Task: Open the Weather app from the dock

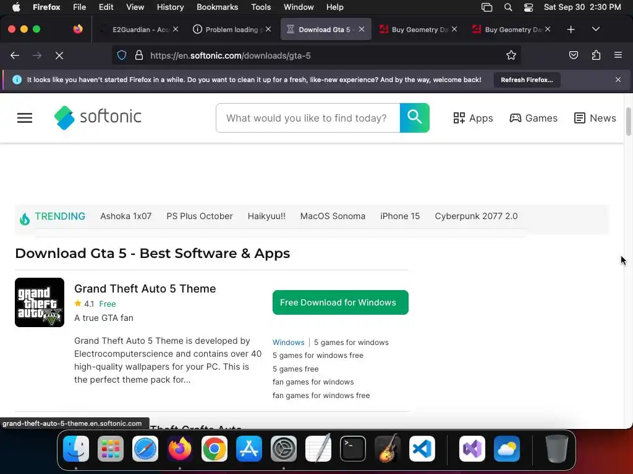Action: pyautogui.click(x=507, y=449)
